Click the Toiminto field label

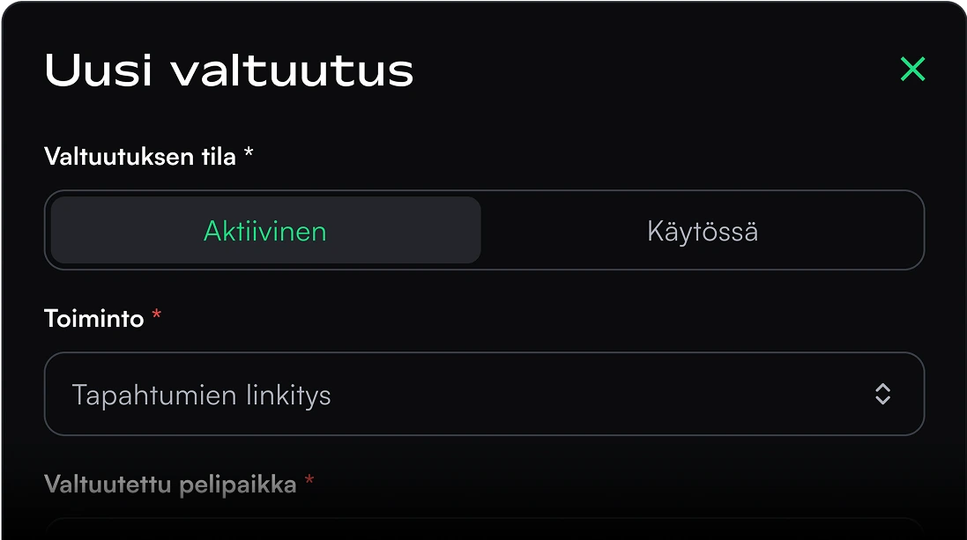(x=94, y=318)
